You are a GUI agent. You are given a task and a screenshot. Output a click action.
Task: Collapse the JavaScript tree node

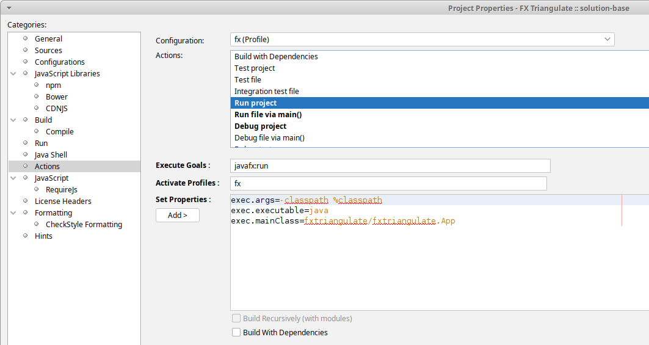13,178
